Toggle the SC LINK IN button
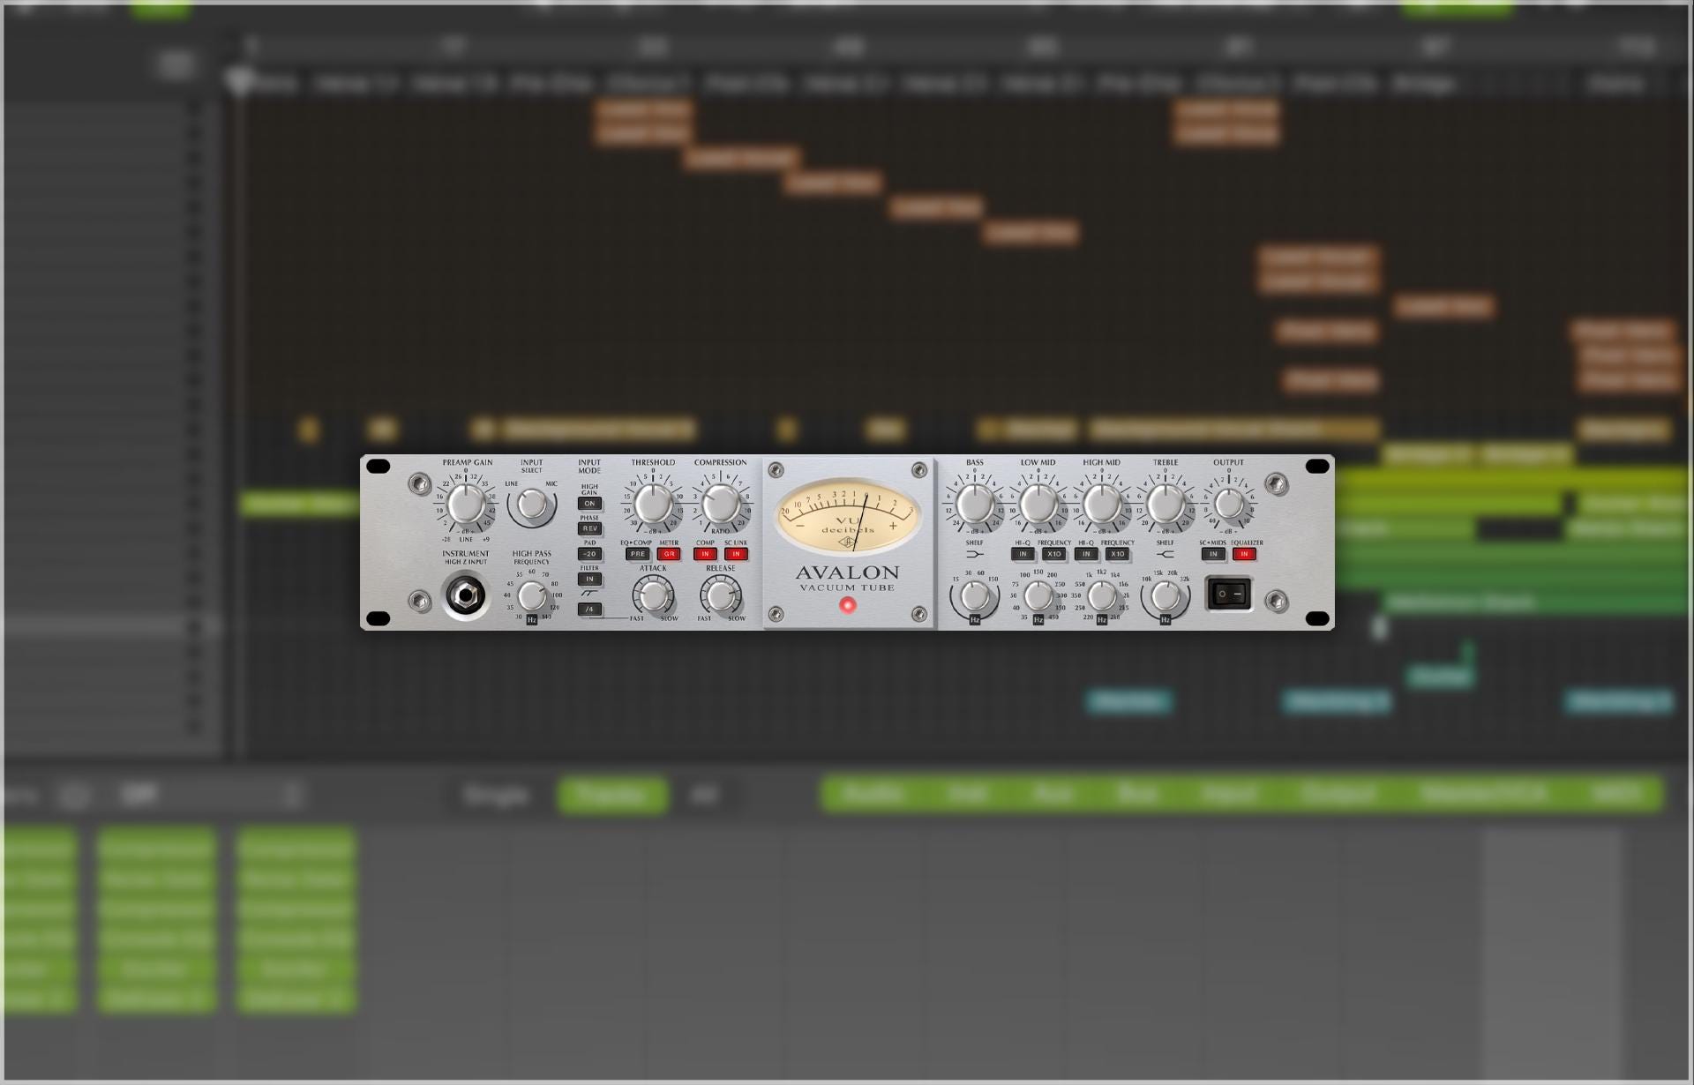This screenshot has width=1694, height=1085. [x=736, y=554]
